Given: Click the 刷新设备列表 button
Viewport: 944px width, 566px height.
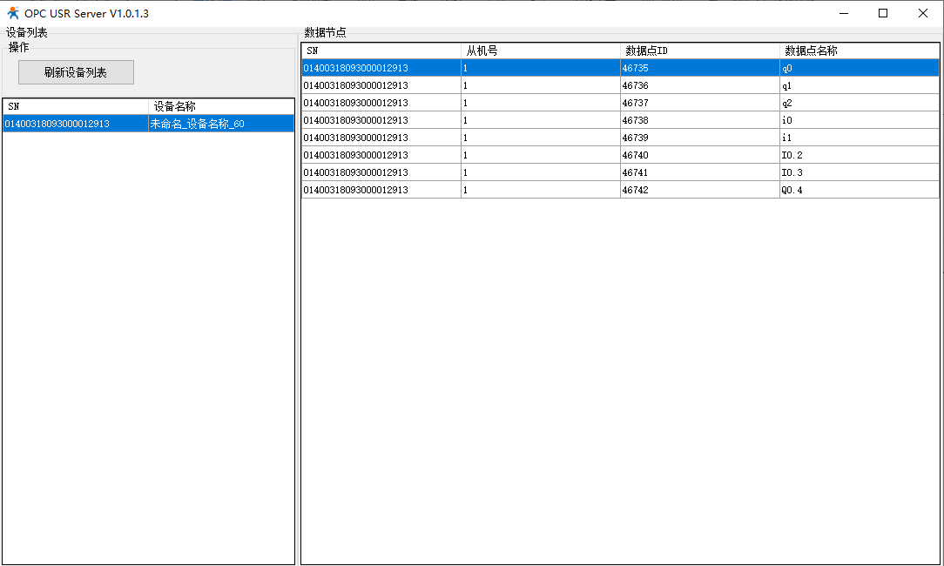Looking at the screenshot, I should (76, 72).
